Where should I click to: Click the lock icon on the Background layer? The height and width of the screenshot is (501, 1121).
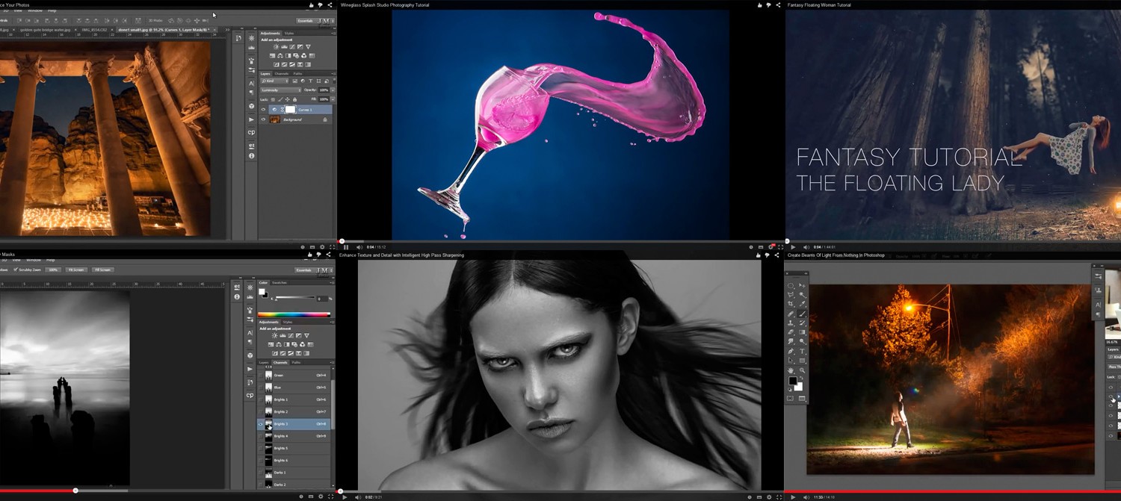tap(324, 119)
